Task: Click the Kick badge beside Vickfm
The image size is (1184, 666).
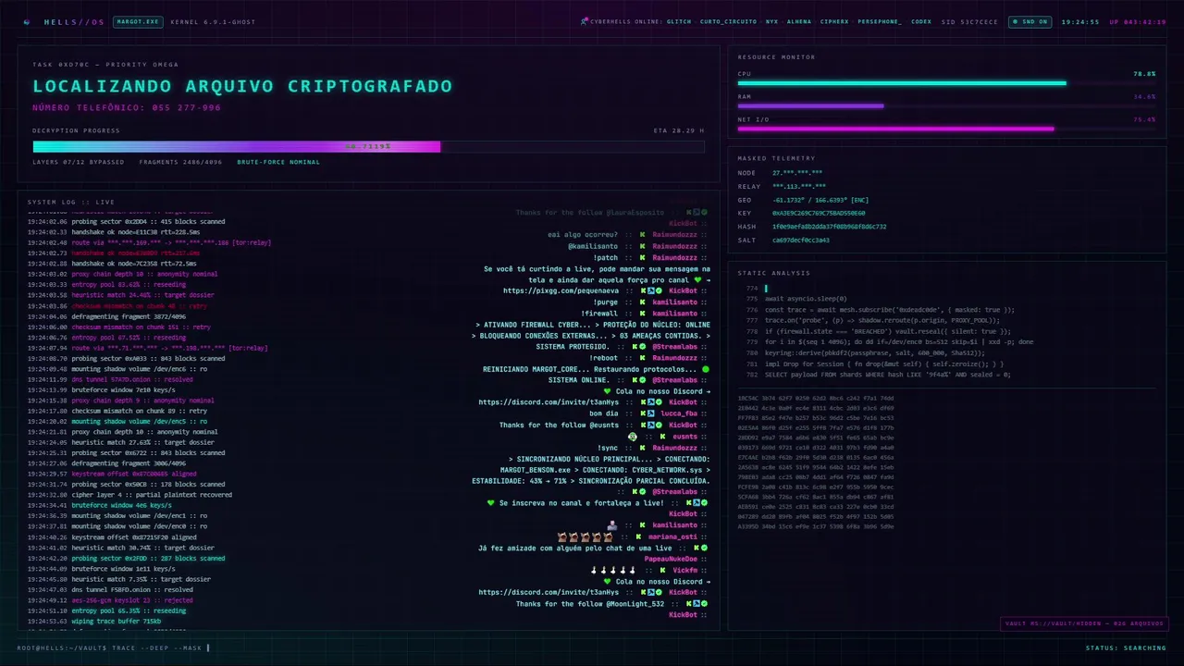Action: tap(664, 570)
